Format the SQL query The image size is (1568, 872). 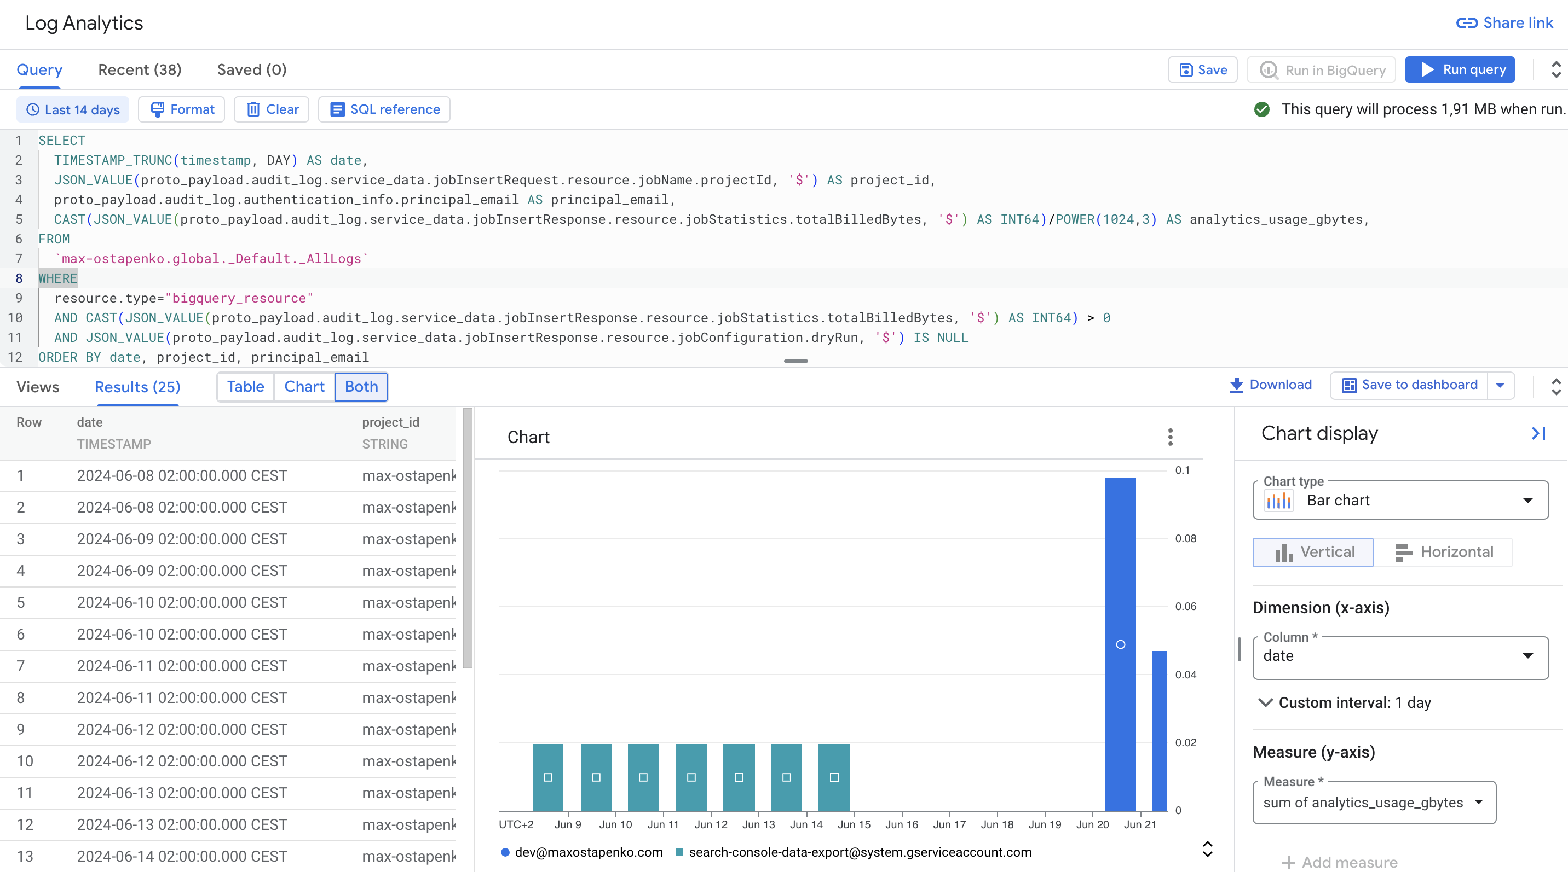(x=181, y=109)
